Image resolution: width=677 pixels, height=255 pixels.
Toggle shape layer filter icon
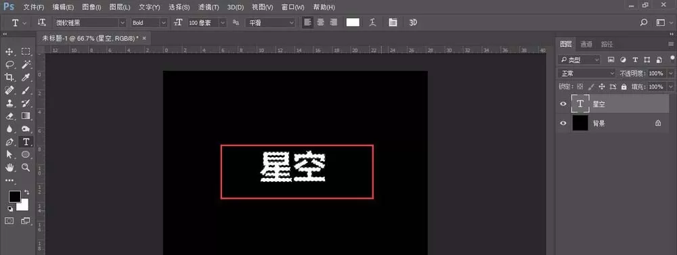647,60
